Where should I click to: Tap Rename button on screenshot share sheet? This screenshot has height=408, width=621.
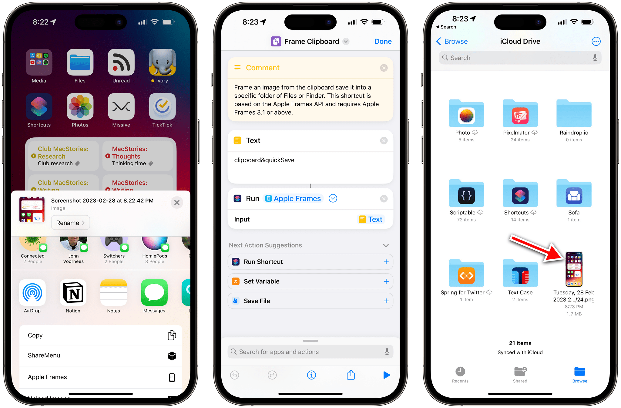click(x=71, y=222)
